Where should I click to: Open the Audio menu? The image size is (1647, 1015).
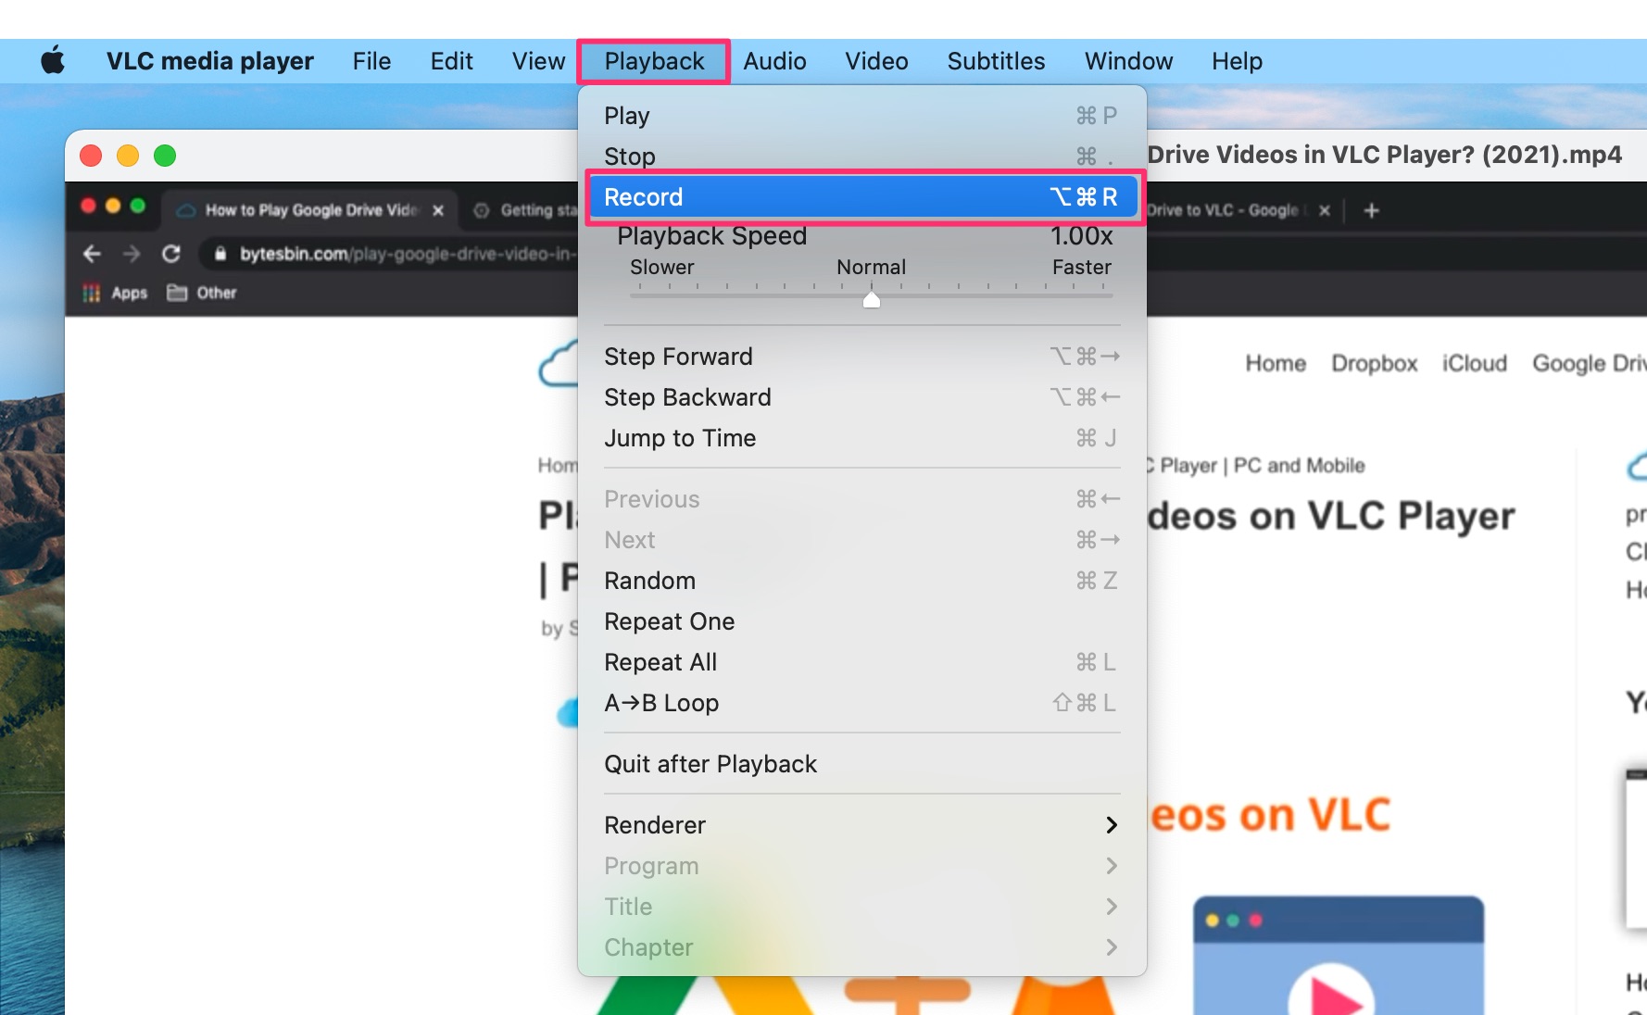pyautogui.click(x=774, y=61)
